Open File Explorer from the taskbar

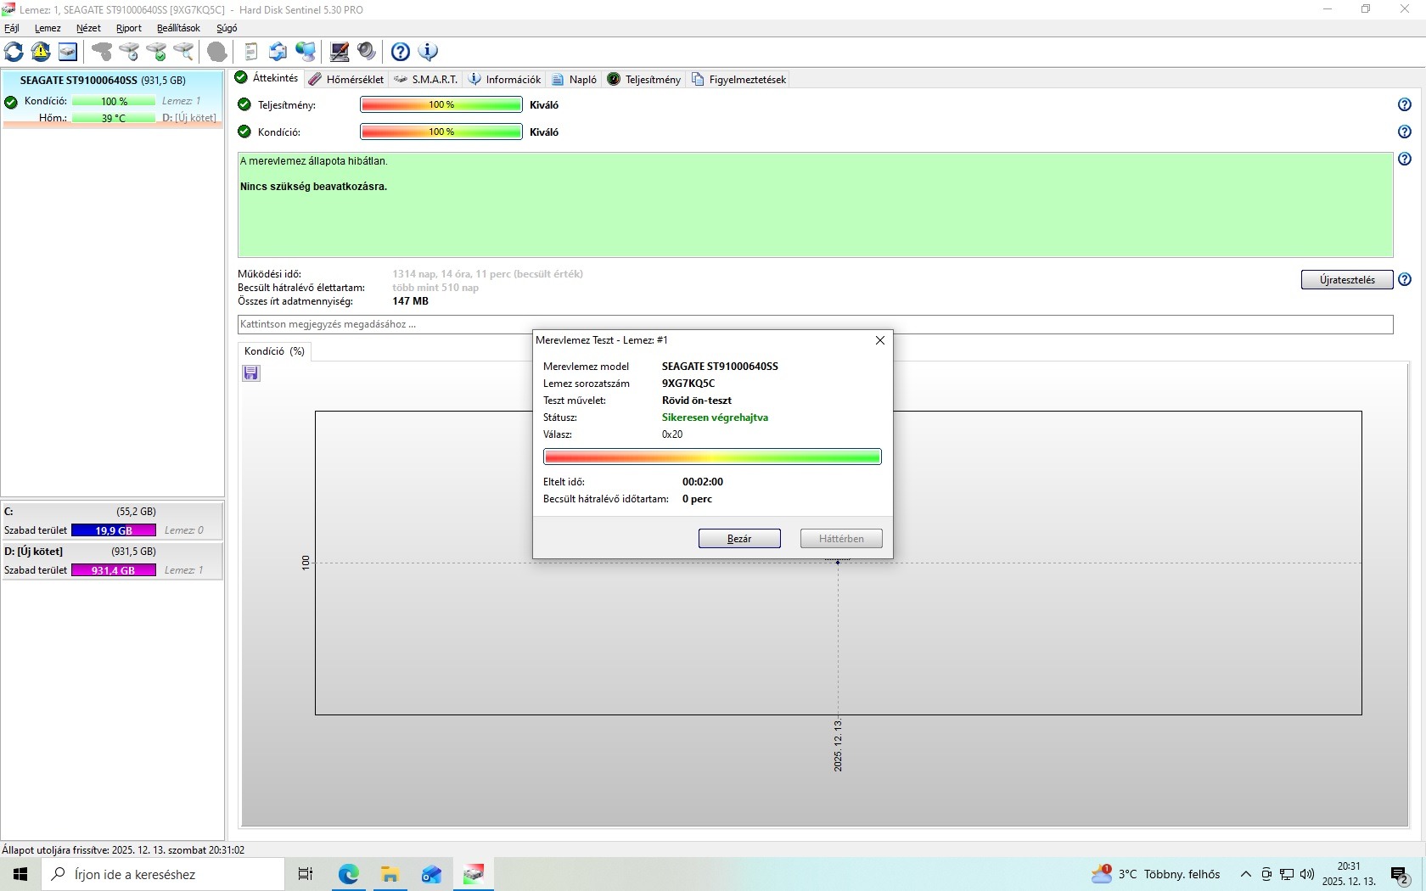pos(390,874)
